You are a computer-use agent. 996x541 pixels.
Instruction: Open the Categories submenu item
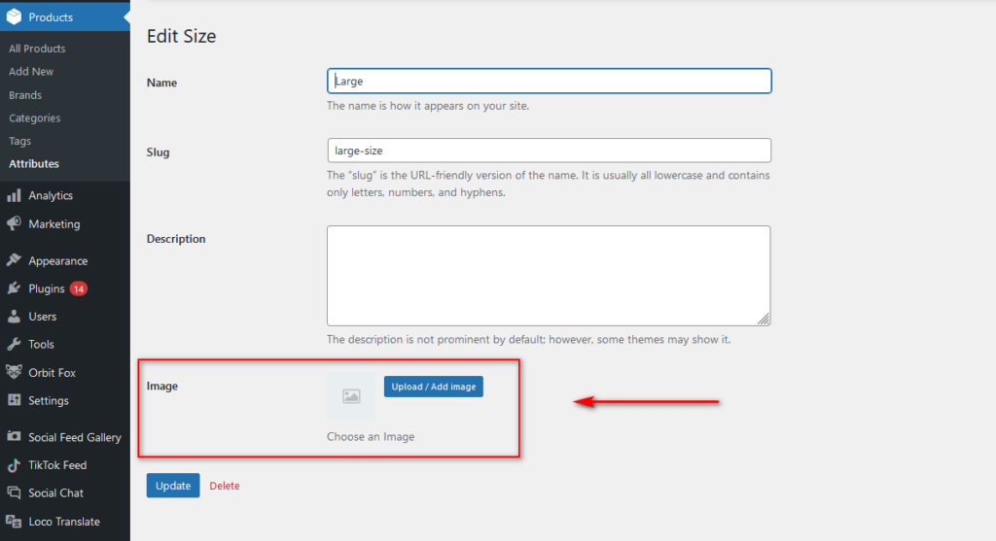34,118
